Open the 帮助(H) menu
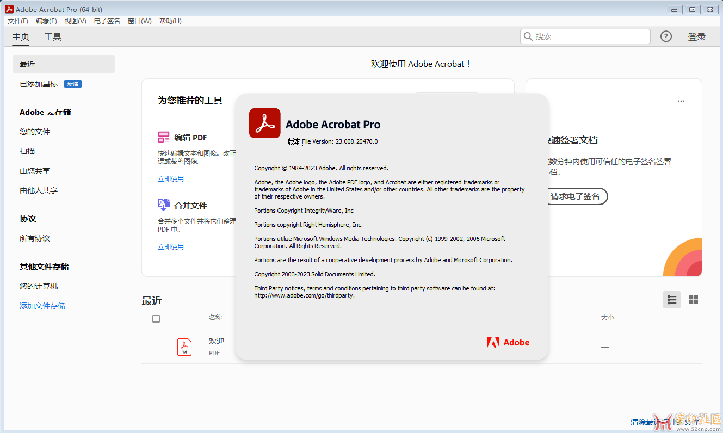The width and height of the screenshot is (723, 433). [170, 21]
